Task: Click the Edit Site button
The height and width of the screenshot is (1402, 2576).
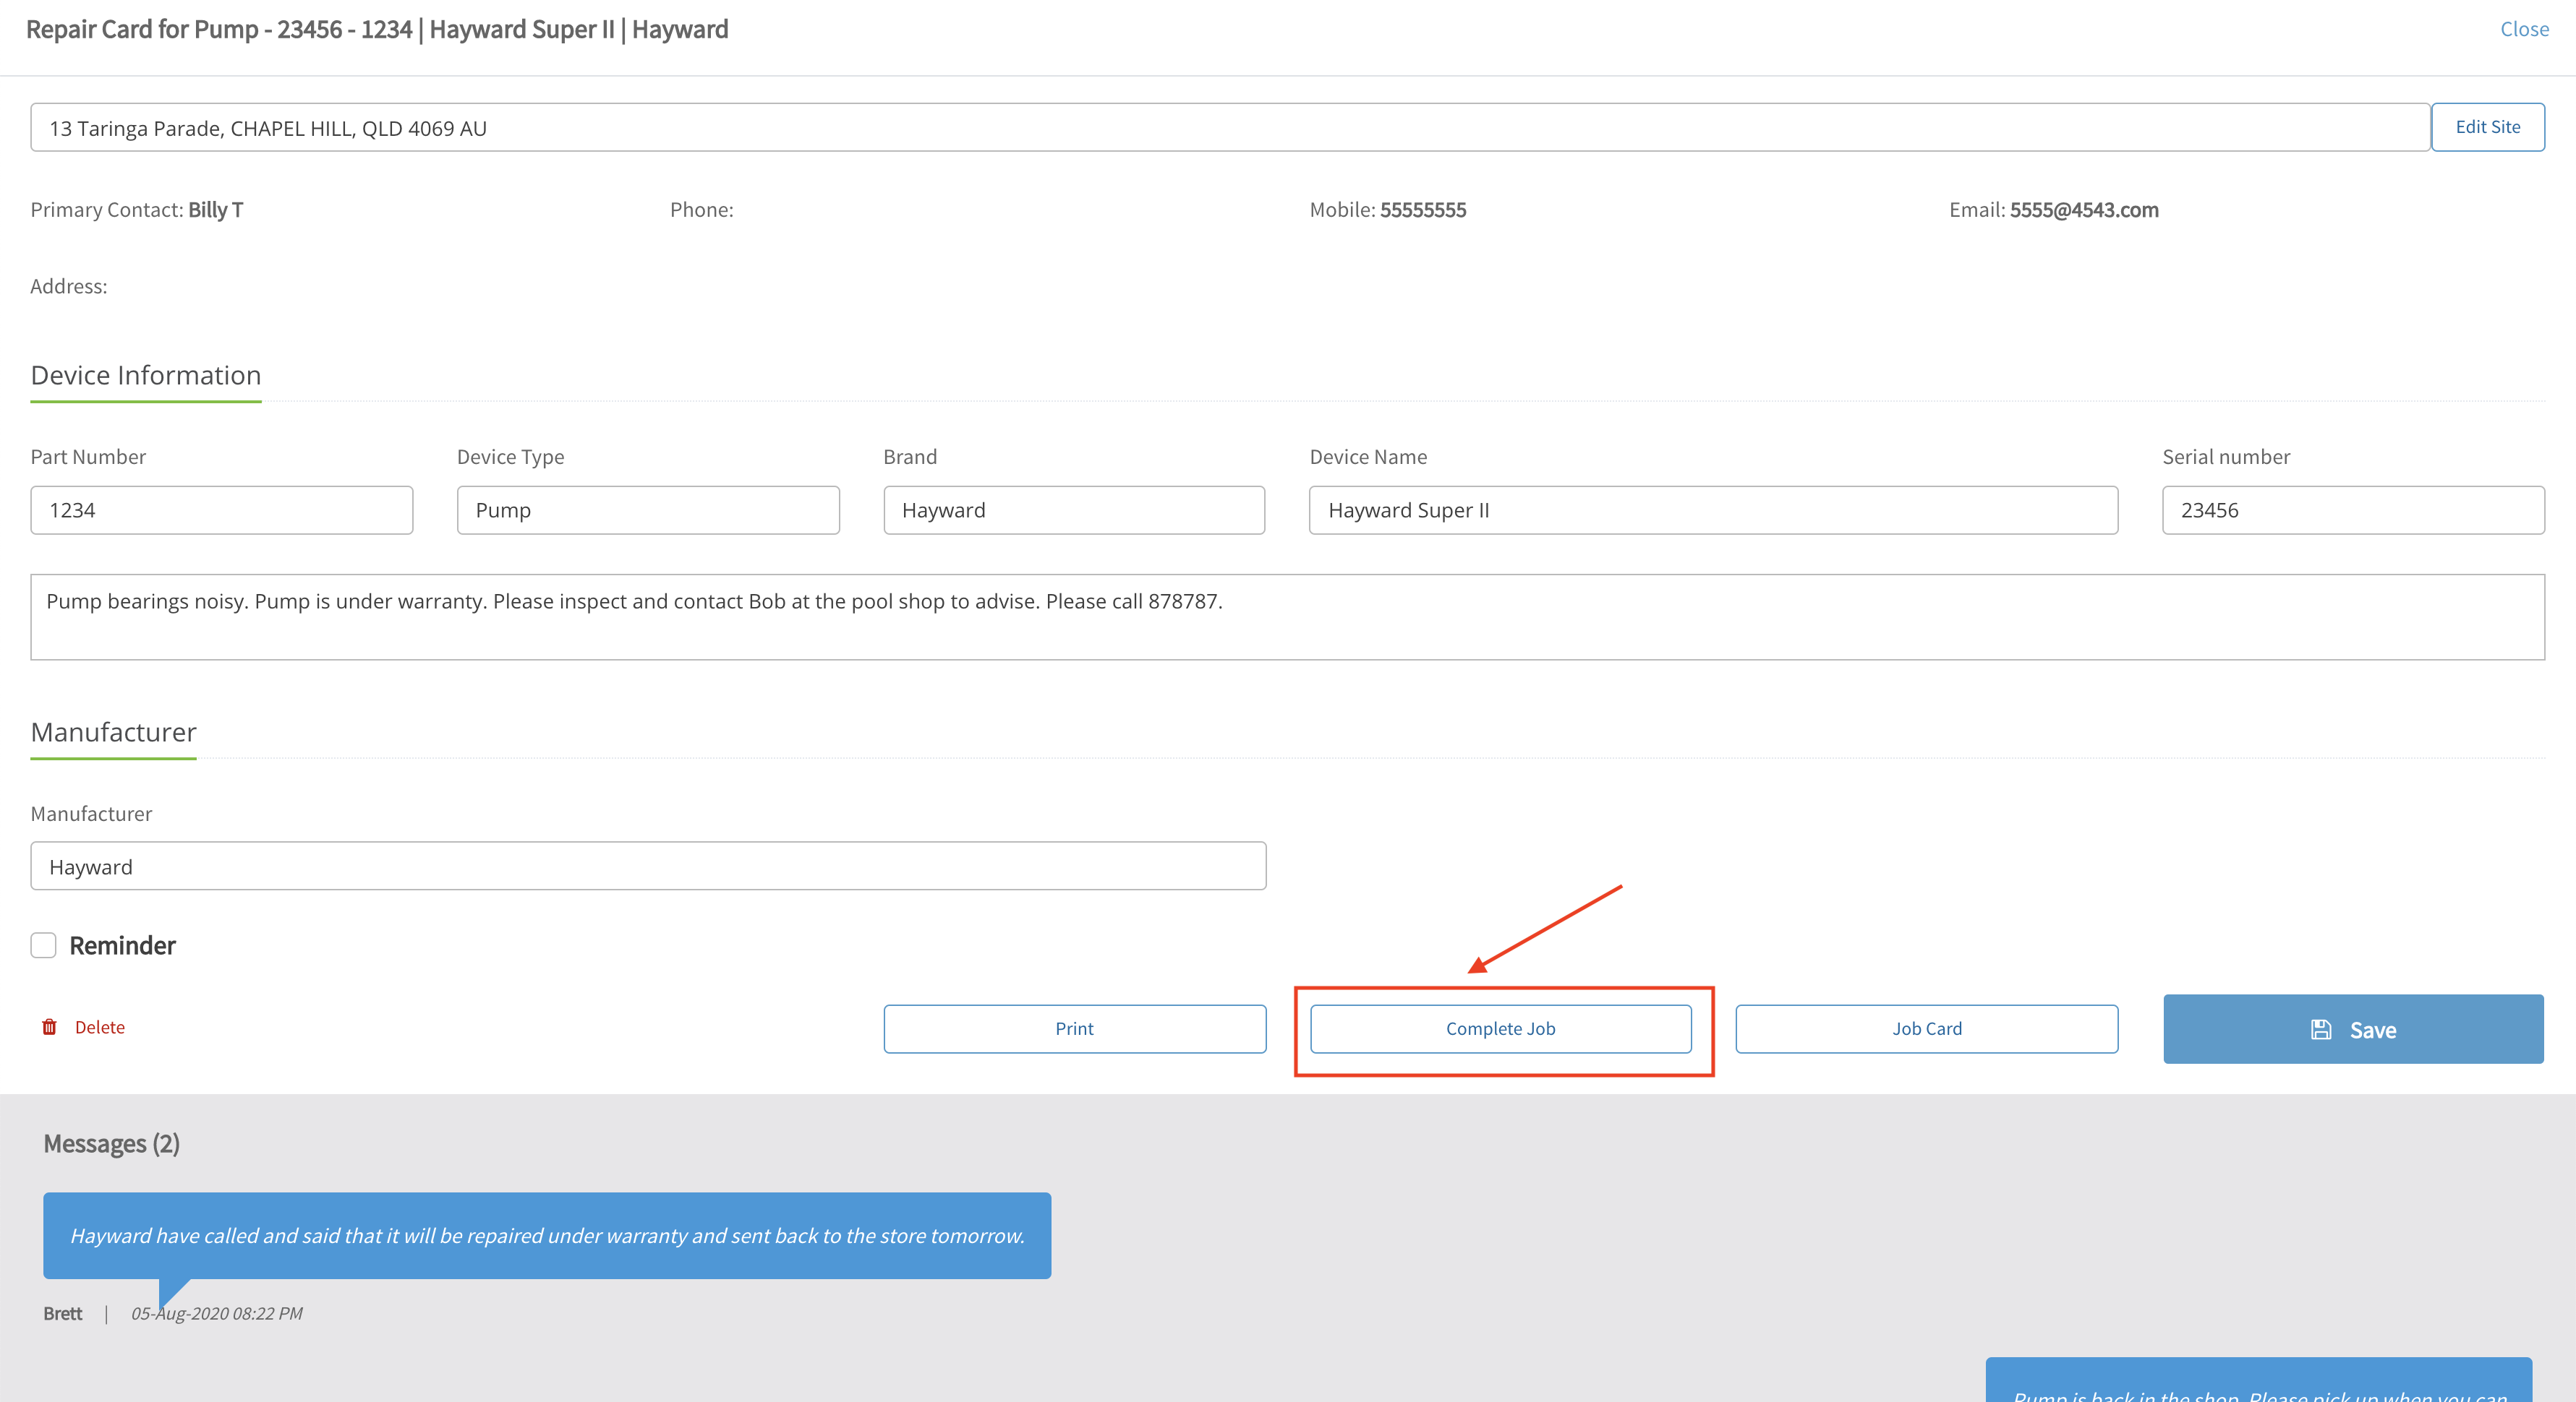Action: [2487, 127]
